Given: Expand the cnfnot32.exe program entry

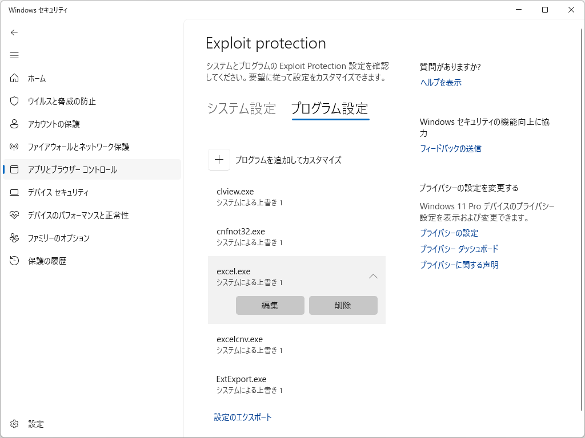Looking at the screenshot, I should 297,236.
